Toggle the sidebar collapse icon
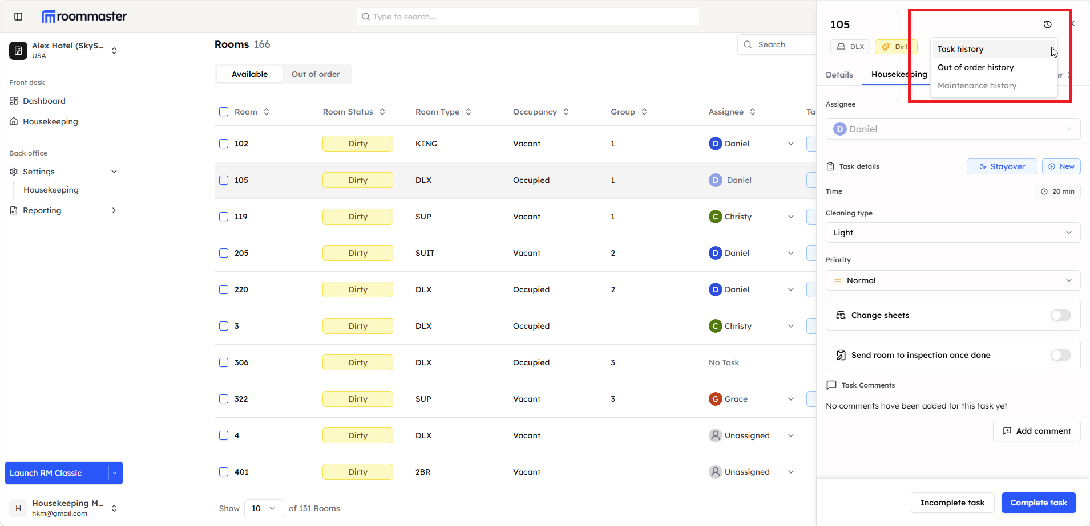1090x526 pixels. pos(18,17)
